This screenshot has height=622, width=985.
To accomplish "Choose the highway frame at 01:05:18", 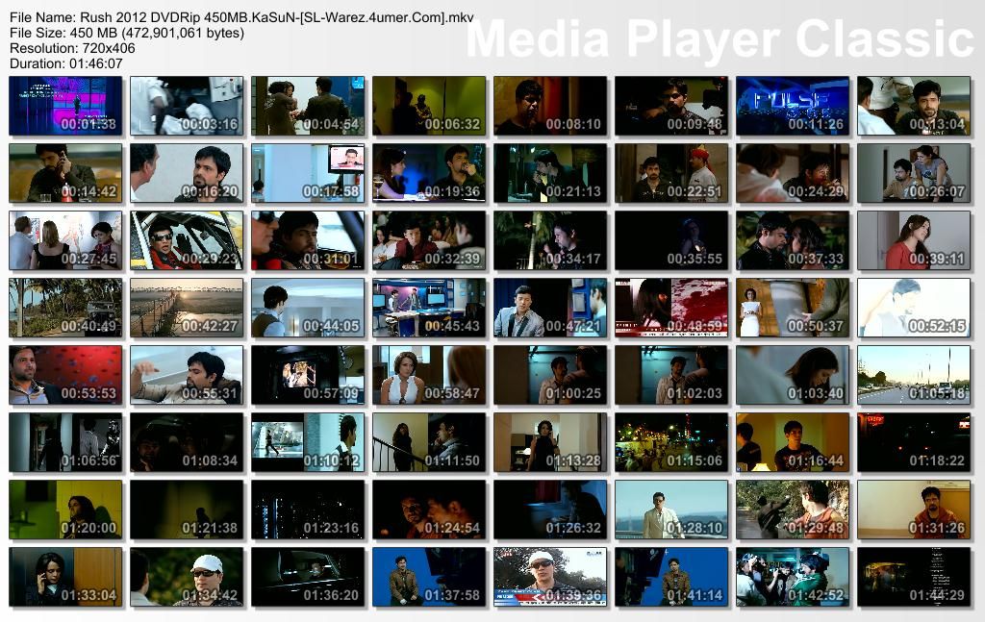I will click(x=914, y=375).
